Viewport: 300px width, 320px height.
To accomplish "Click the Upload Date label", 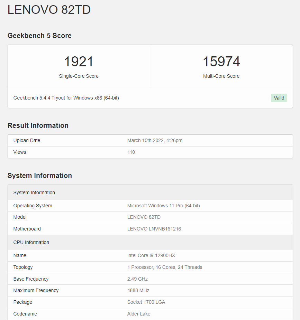I will (27, 140).
